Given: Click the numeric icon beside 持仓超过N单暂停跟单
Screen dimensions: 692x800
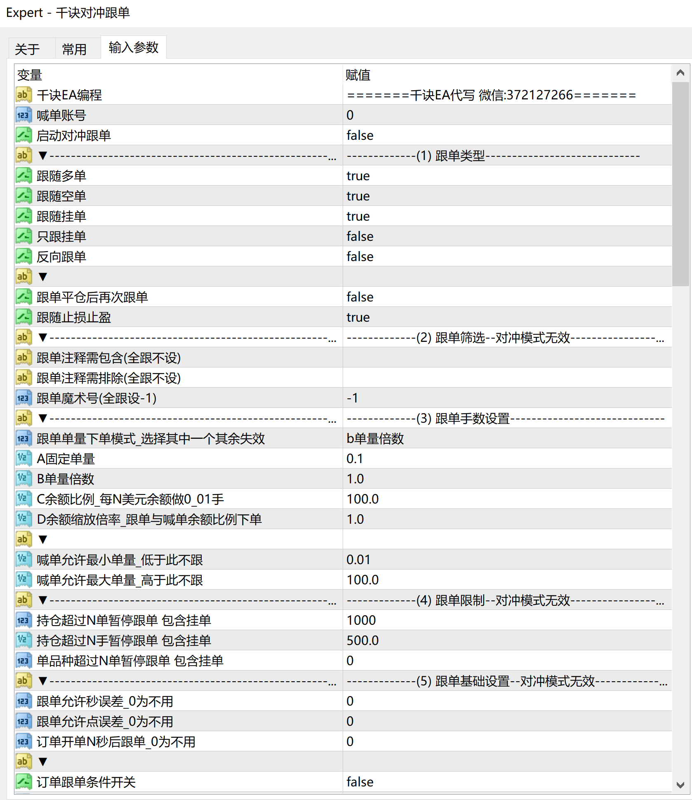Looking at the screenshot, I should (x=24, y=620).
